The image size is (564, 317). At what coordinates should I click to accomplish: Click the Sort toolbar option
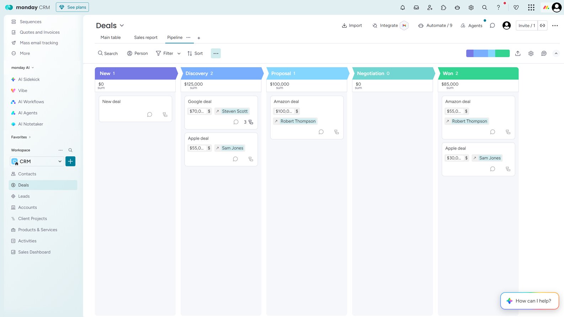[195, 53]
